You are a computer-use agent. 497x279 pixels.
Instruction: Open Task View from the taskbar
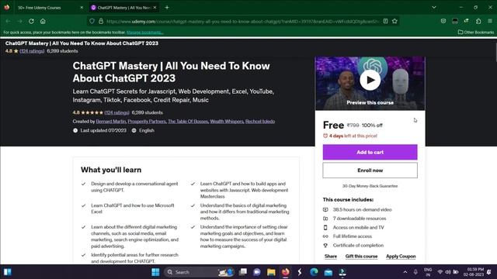click(243, 272)
